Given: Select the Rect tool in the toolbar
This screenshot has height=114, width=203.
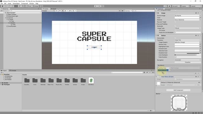Looking at the screenshot, I should (16, 6).
